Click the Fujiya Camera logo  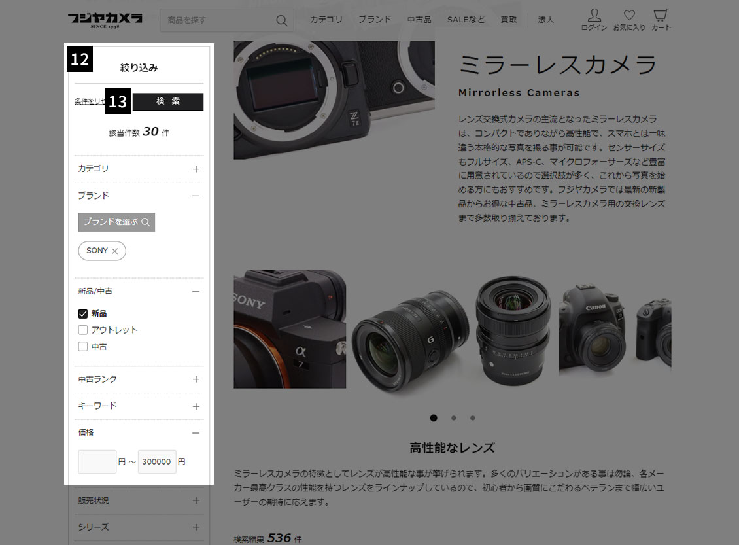pos(105,20)
